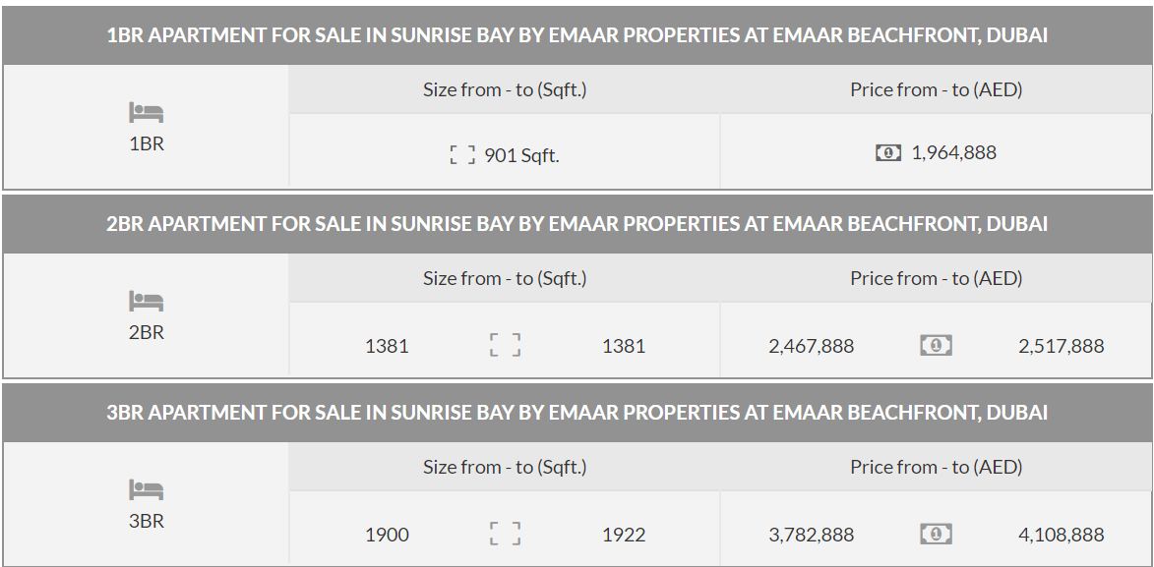1154x567 pixels.
Task: Click the 1BR row Size from - to label
Action: [505, 89]
